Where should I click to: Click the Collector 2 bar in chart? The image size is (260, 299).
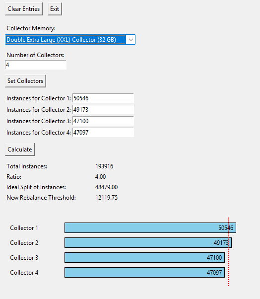tap(148, 242)
